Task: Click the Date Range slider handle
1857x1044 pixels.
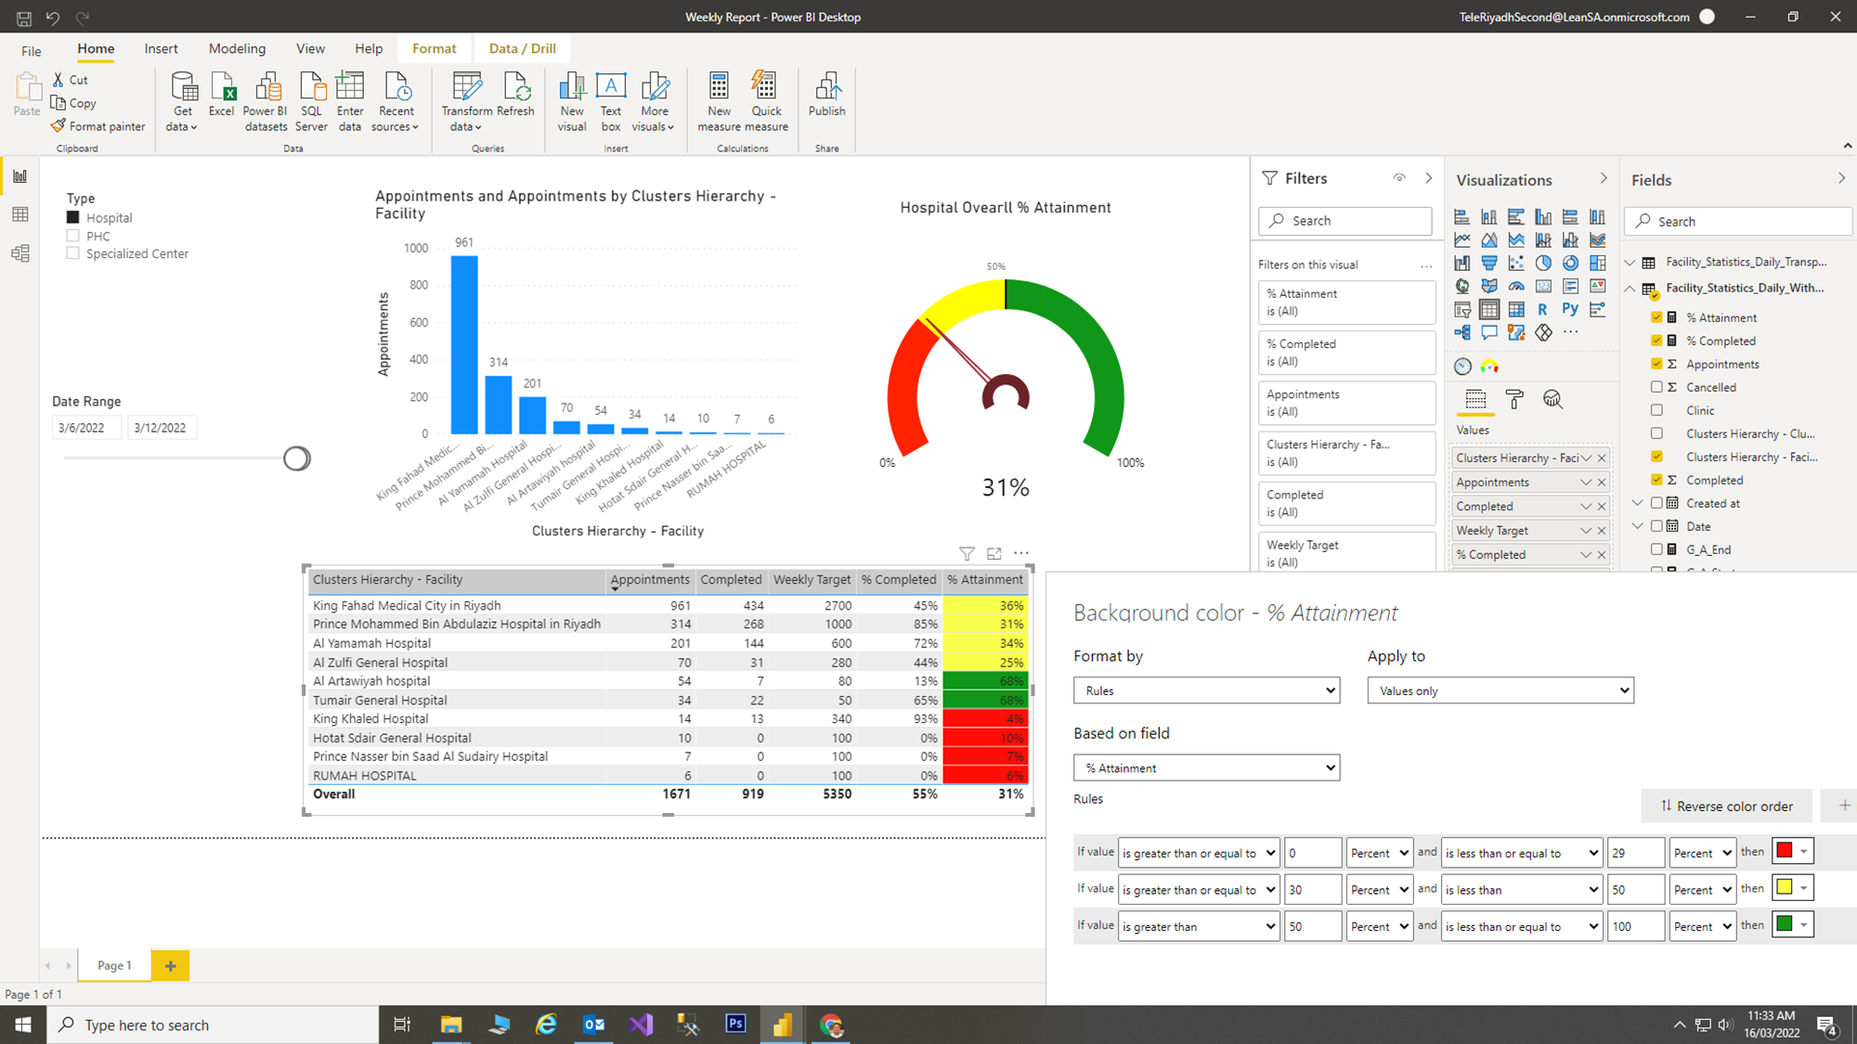Action: tap(296, 458)
